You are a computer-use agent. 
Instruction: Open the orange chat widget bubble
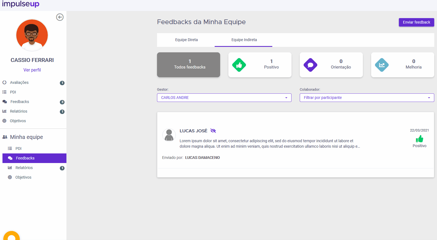pos(12,236)
